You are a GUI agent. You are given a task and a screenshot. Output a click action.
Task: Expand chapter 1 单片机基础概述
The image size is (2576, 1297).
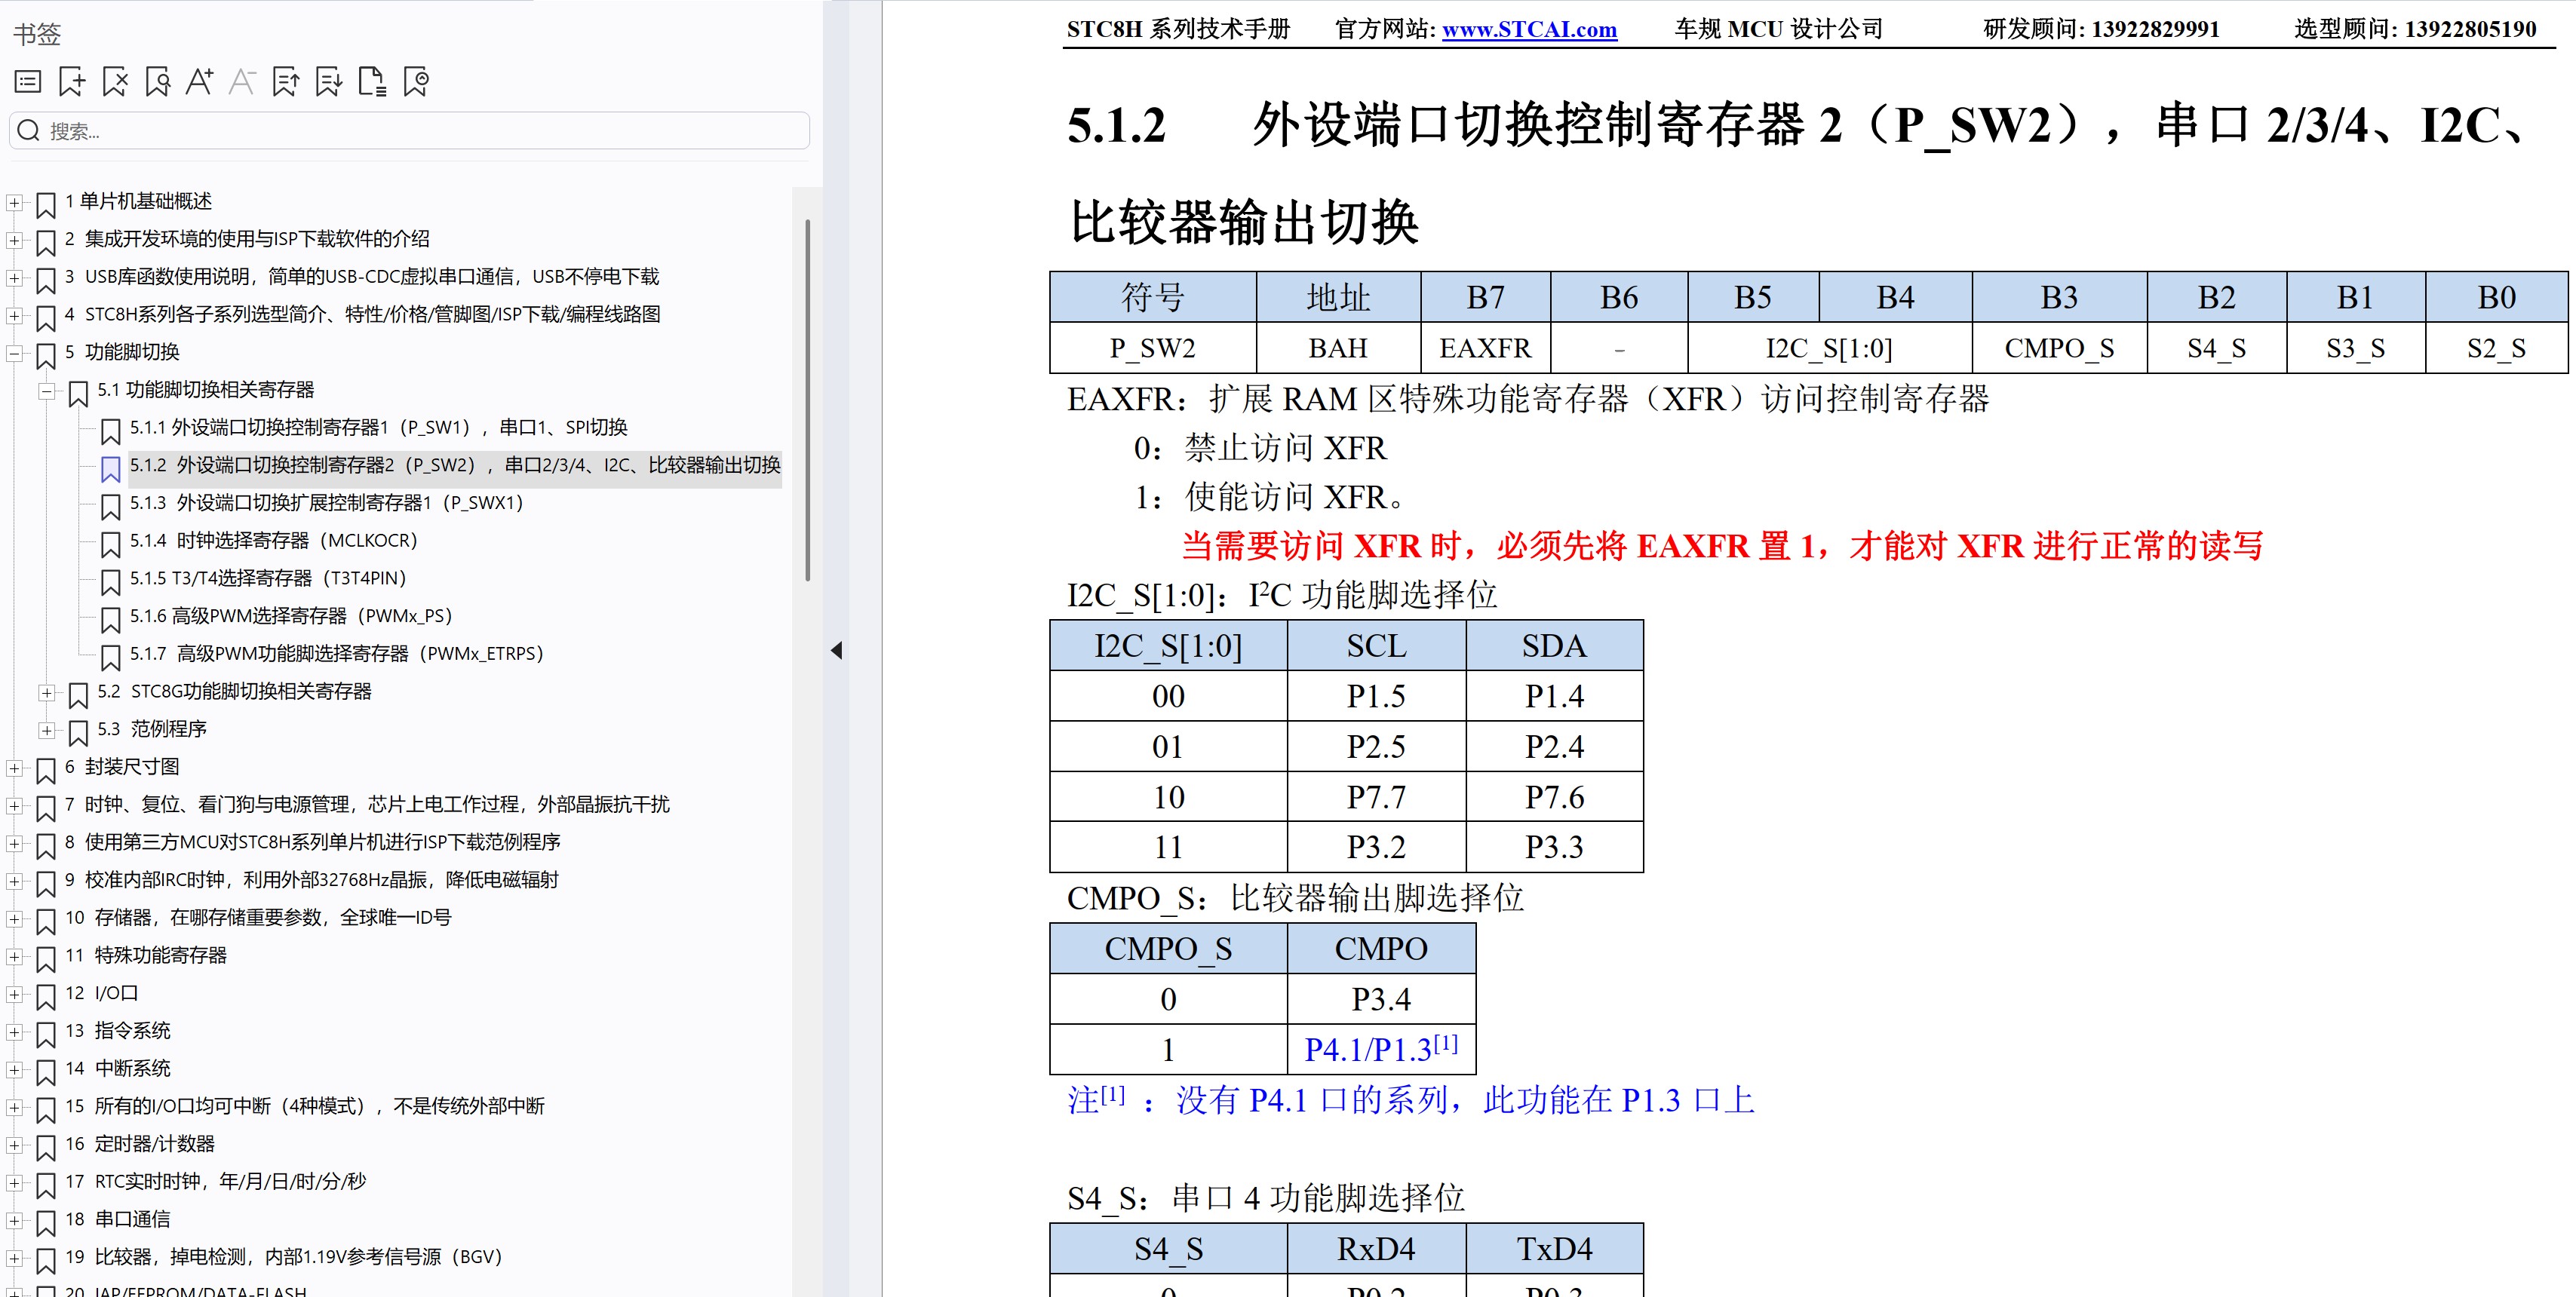(x=15, y=203)
